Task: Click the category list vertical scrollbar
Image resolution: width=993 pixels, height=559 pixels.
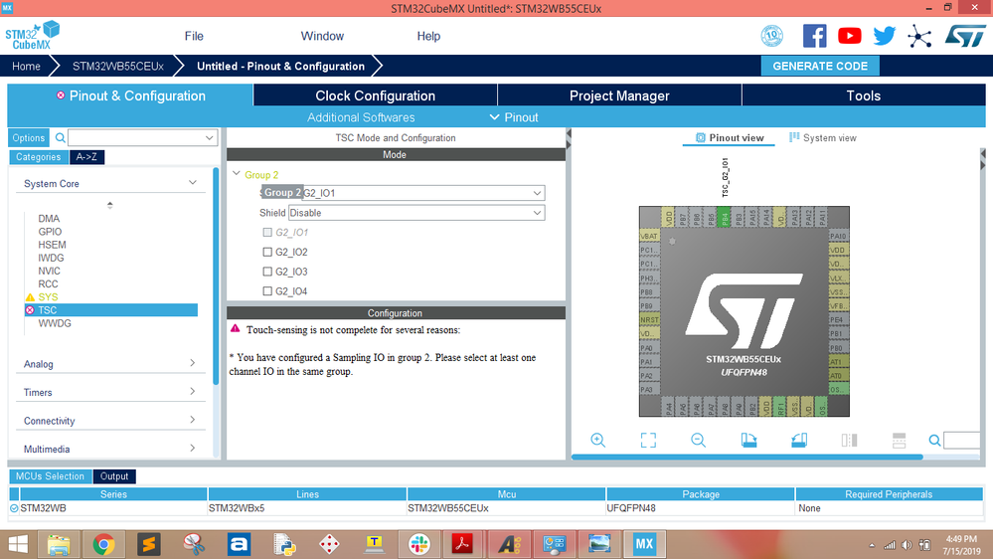Action: [216, 276]
